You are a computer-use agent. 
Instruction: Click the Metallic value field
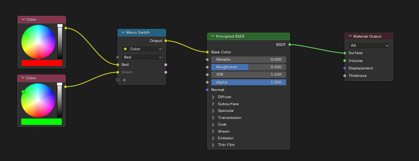coord(249,60)
